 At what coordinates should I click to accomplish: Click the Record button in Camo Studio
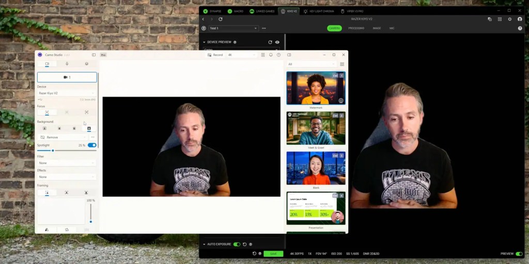pos(215,55)
